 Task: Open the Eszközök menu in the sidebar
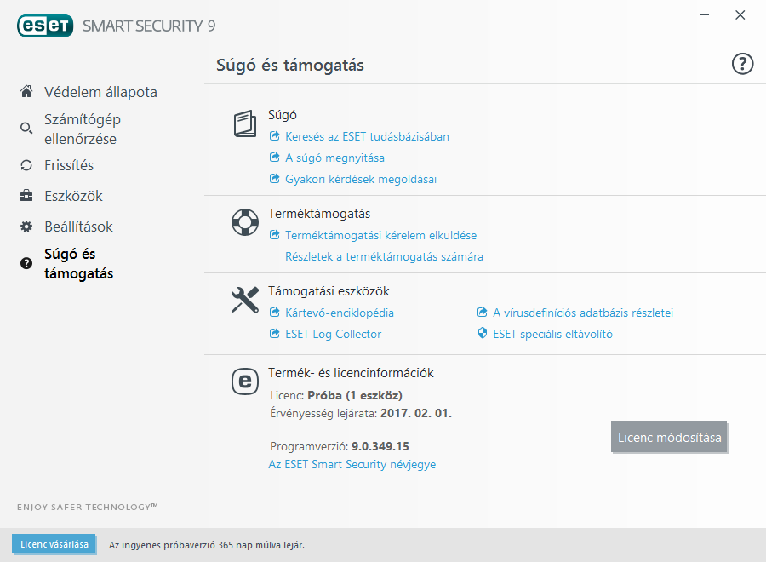[73, 196]
